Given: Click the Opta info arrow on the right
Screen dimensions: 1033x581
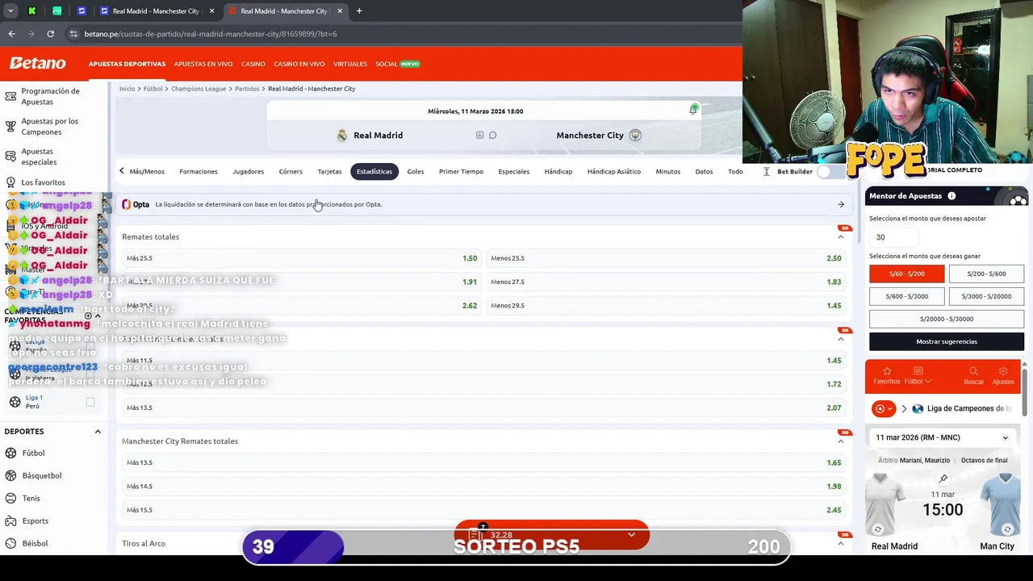Looking at the screenshot, I should [841, 204].
